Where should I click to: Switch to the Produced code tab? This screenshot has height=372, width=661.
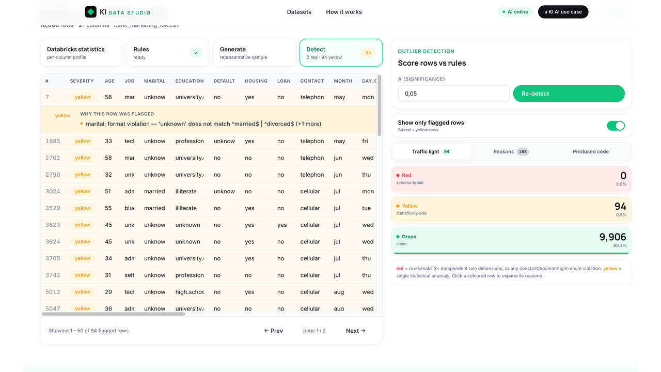click(591, 152)
